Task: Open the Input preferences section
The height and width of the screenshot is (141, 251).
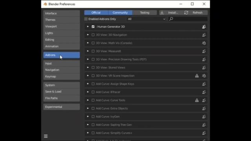Action: (62, 63)
